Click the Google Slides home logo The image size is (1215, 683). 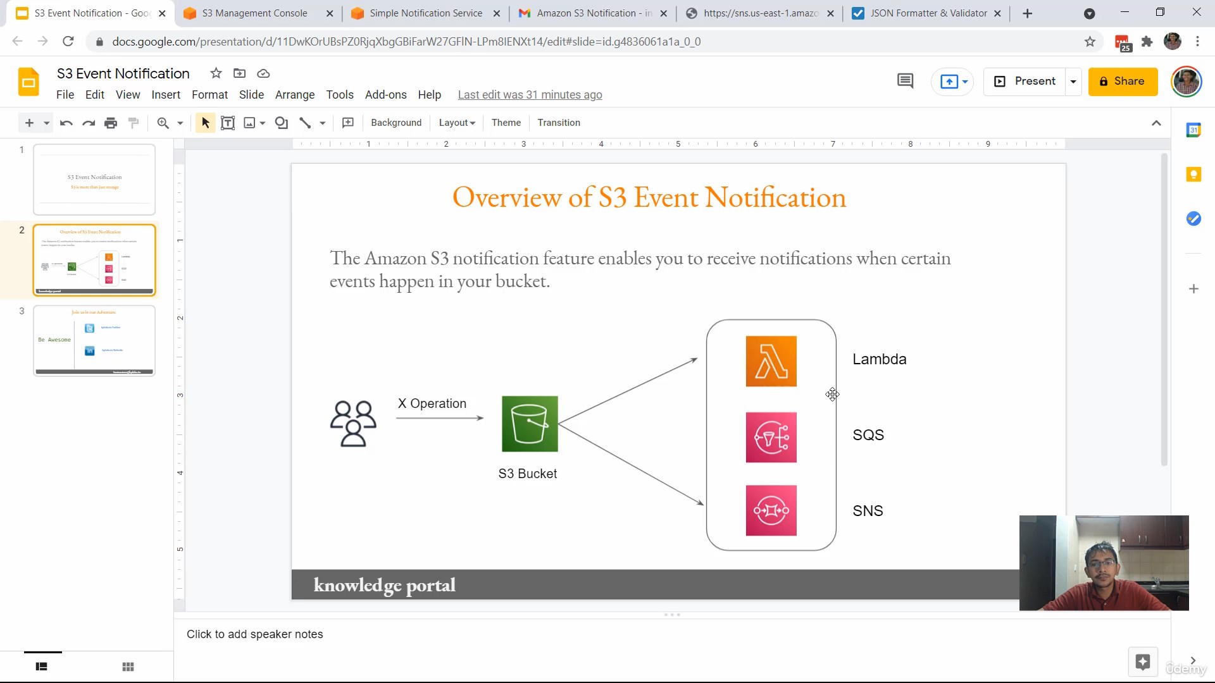28,82
